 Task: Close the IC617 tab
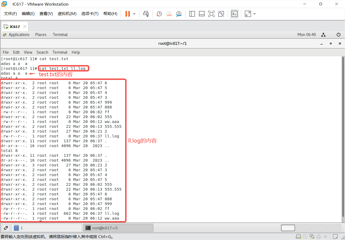pyautogui.click(x=25, y=27)
